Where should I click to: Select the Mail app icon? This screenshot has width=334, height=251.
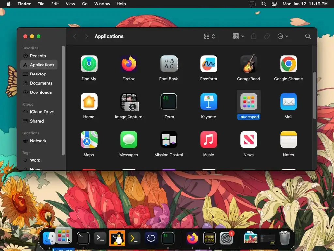288,102
